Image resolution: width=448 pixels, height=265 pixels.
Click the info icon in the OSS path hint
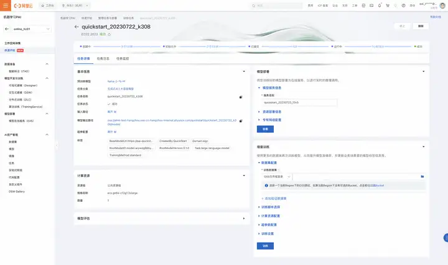(x=266, y=186)
